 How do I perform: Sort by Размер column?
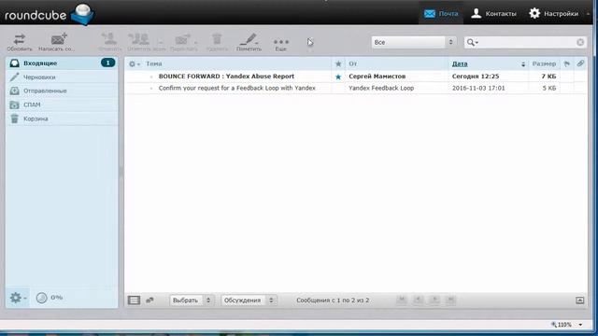pos(544,64)
